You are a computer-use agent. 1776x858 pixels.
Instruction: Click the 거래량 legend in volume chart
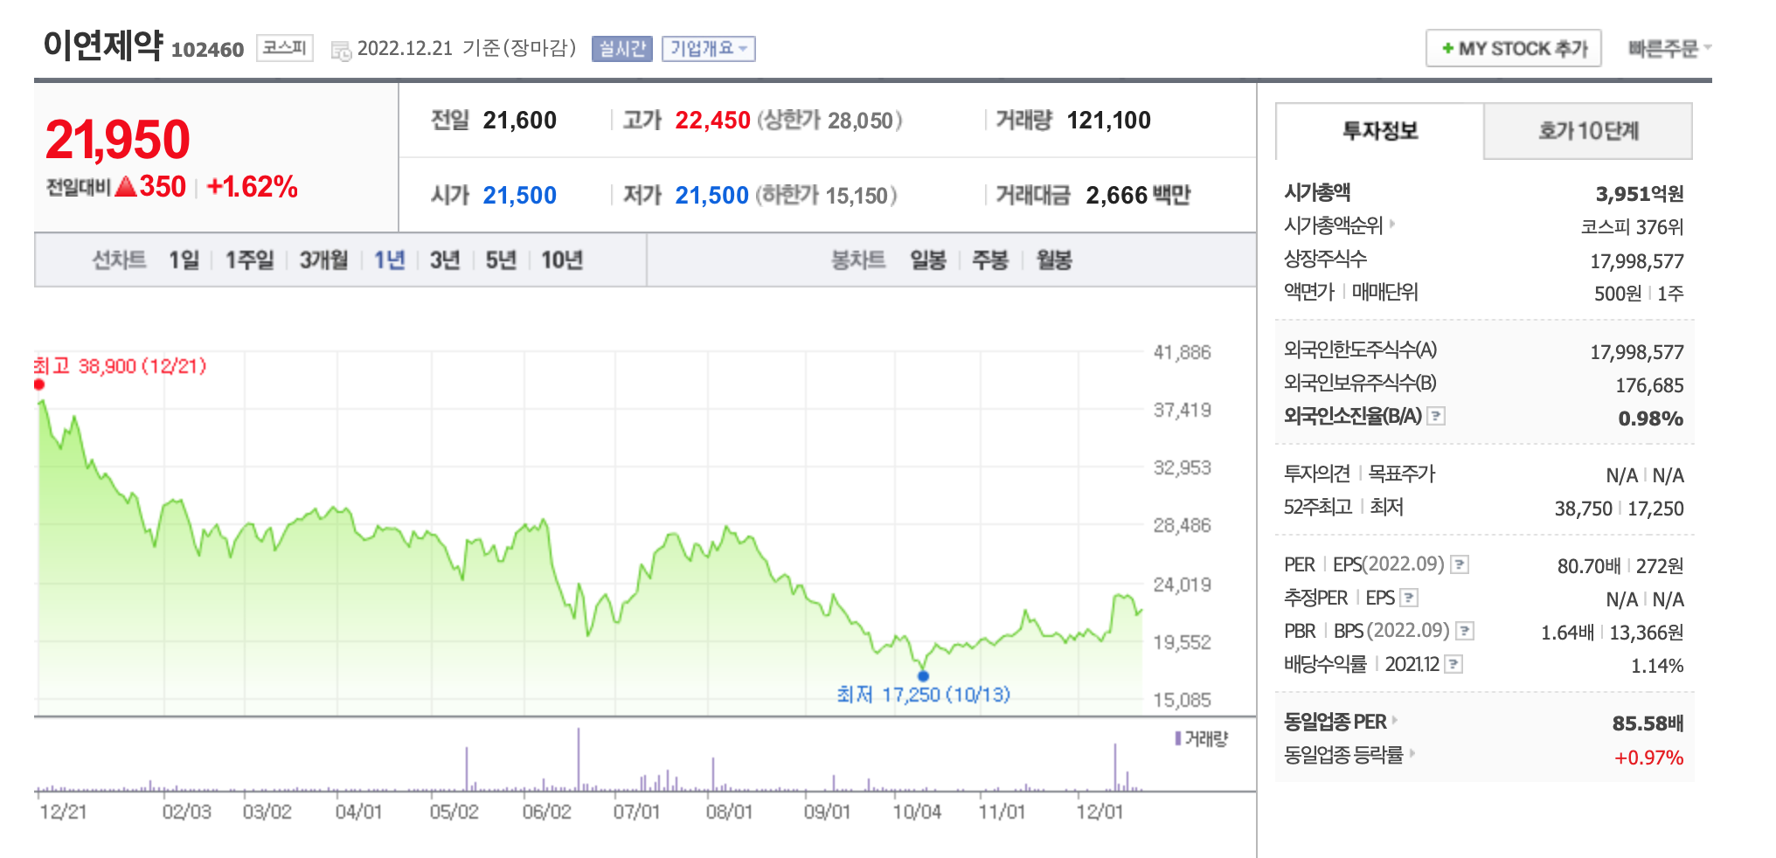tap(1202, 739)
